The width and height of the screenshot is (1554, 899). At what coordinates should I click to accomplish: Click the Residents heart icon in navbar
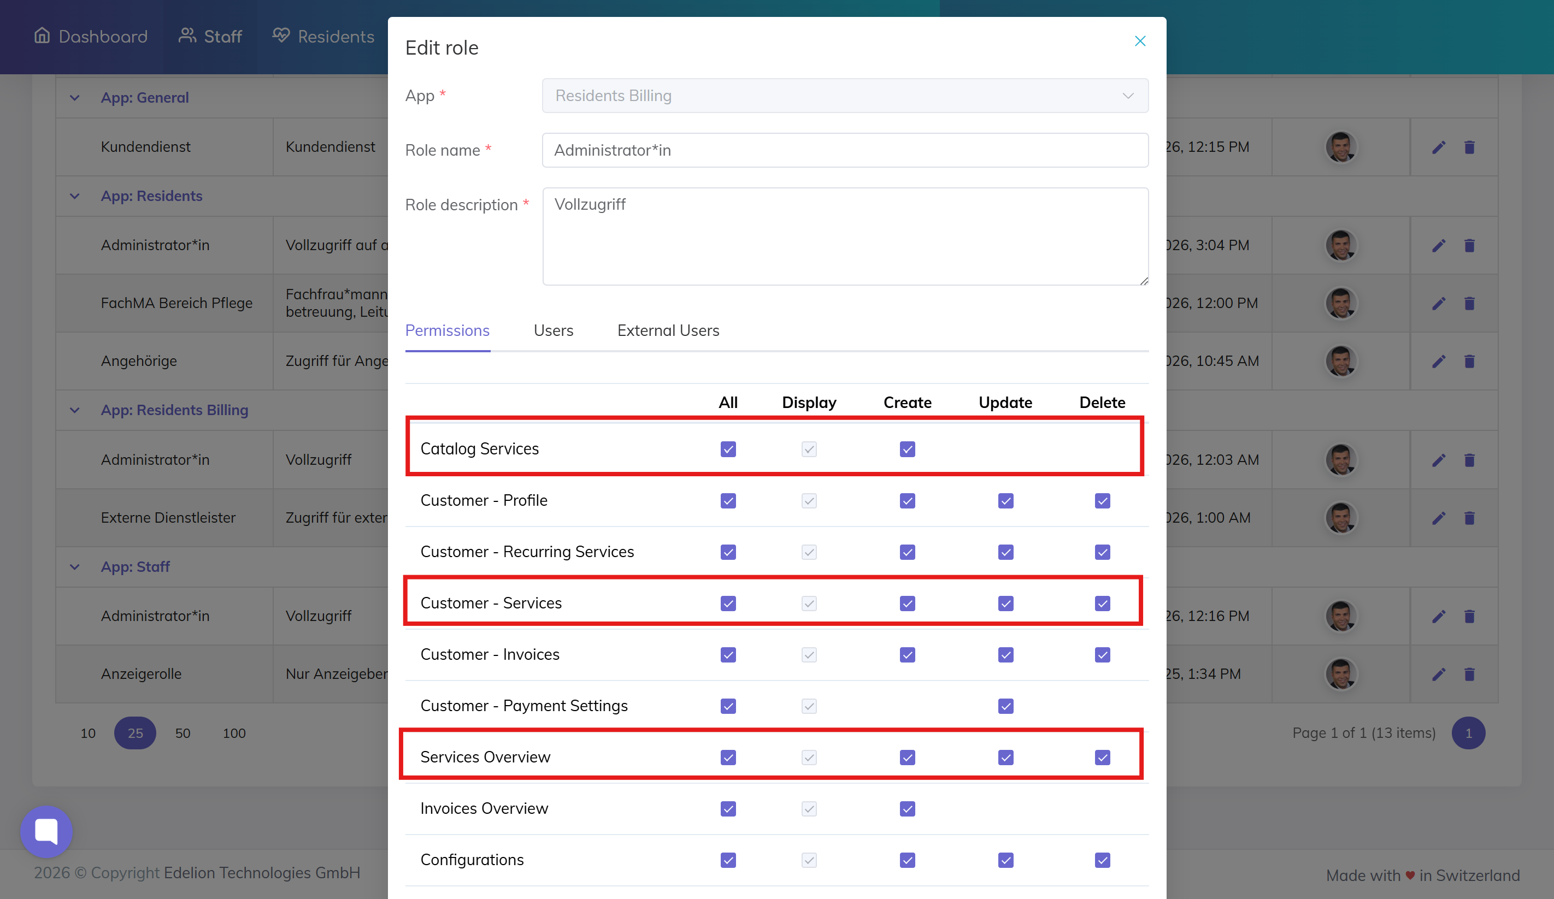tap(281, 36)
